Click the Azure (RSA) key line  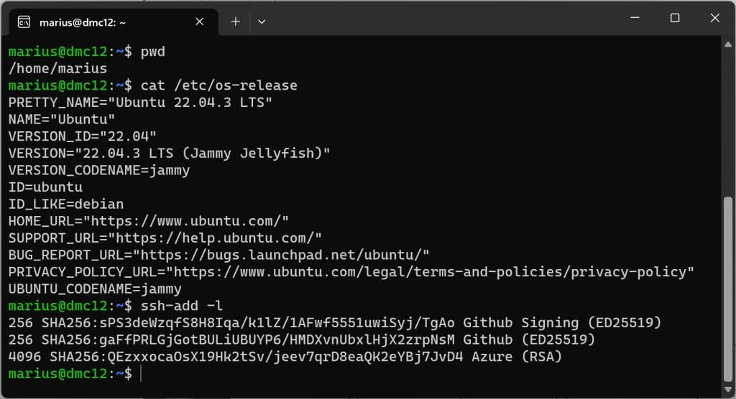pos(285,357)
